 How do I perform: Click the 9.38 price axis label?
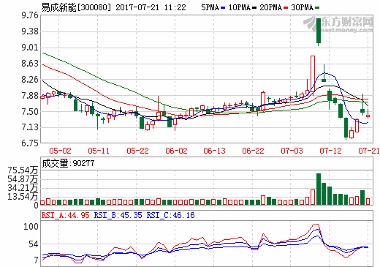(30, 31)
